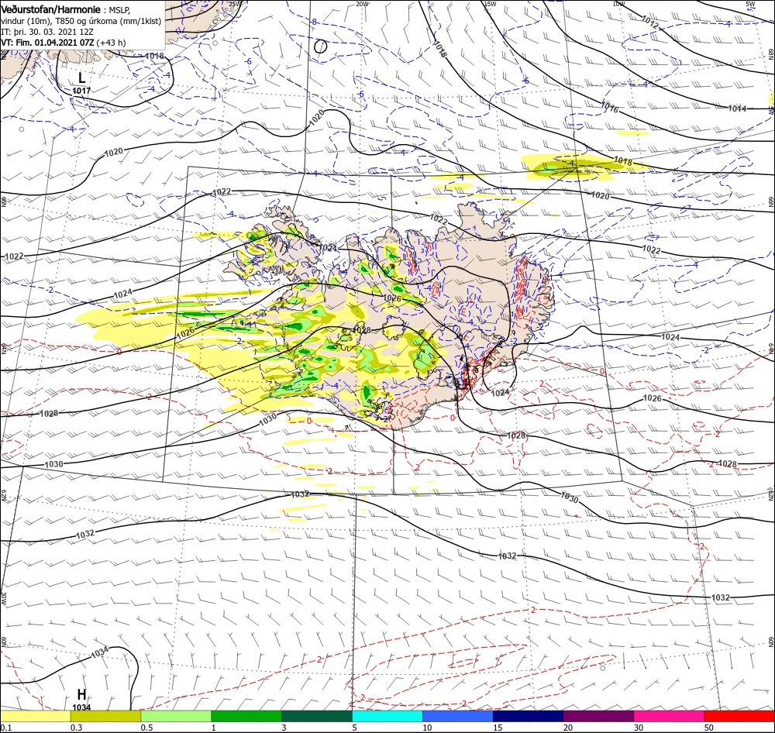Screen dimensions: 775x733
Task: Pick the magenta 30–50 mm legend swatch
Action: click(x=669, y=716)
